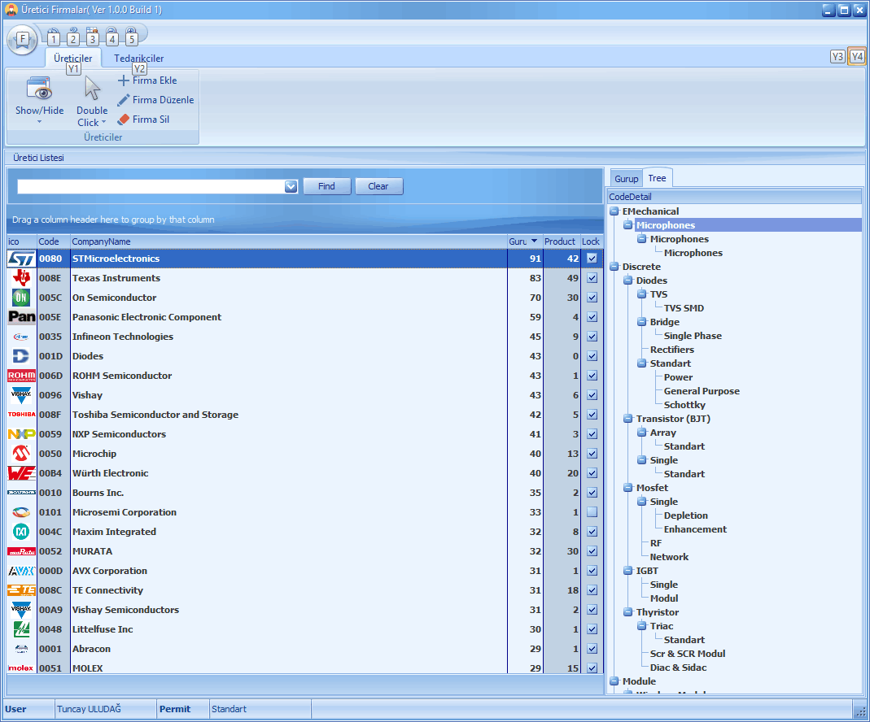Click the Double Click cursor icon
Image resolution: width=870 pixels, height=722 pixels.
coord(92,88)
